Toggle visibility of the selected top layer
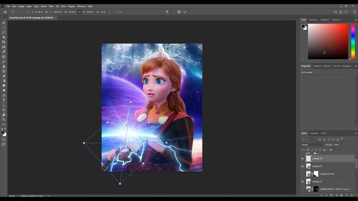358x201 pixels. (x=303, y=159)
